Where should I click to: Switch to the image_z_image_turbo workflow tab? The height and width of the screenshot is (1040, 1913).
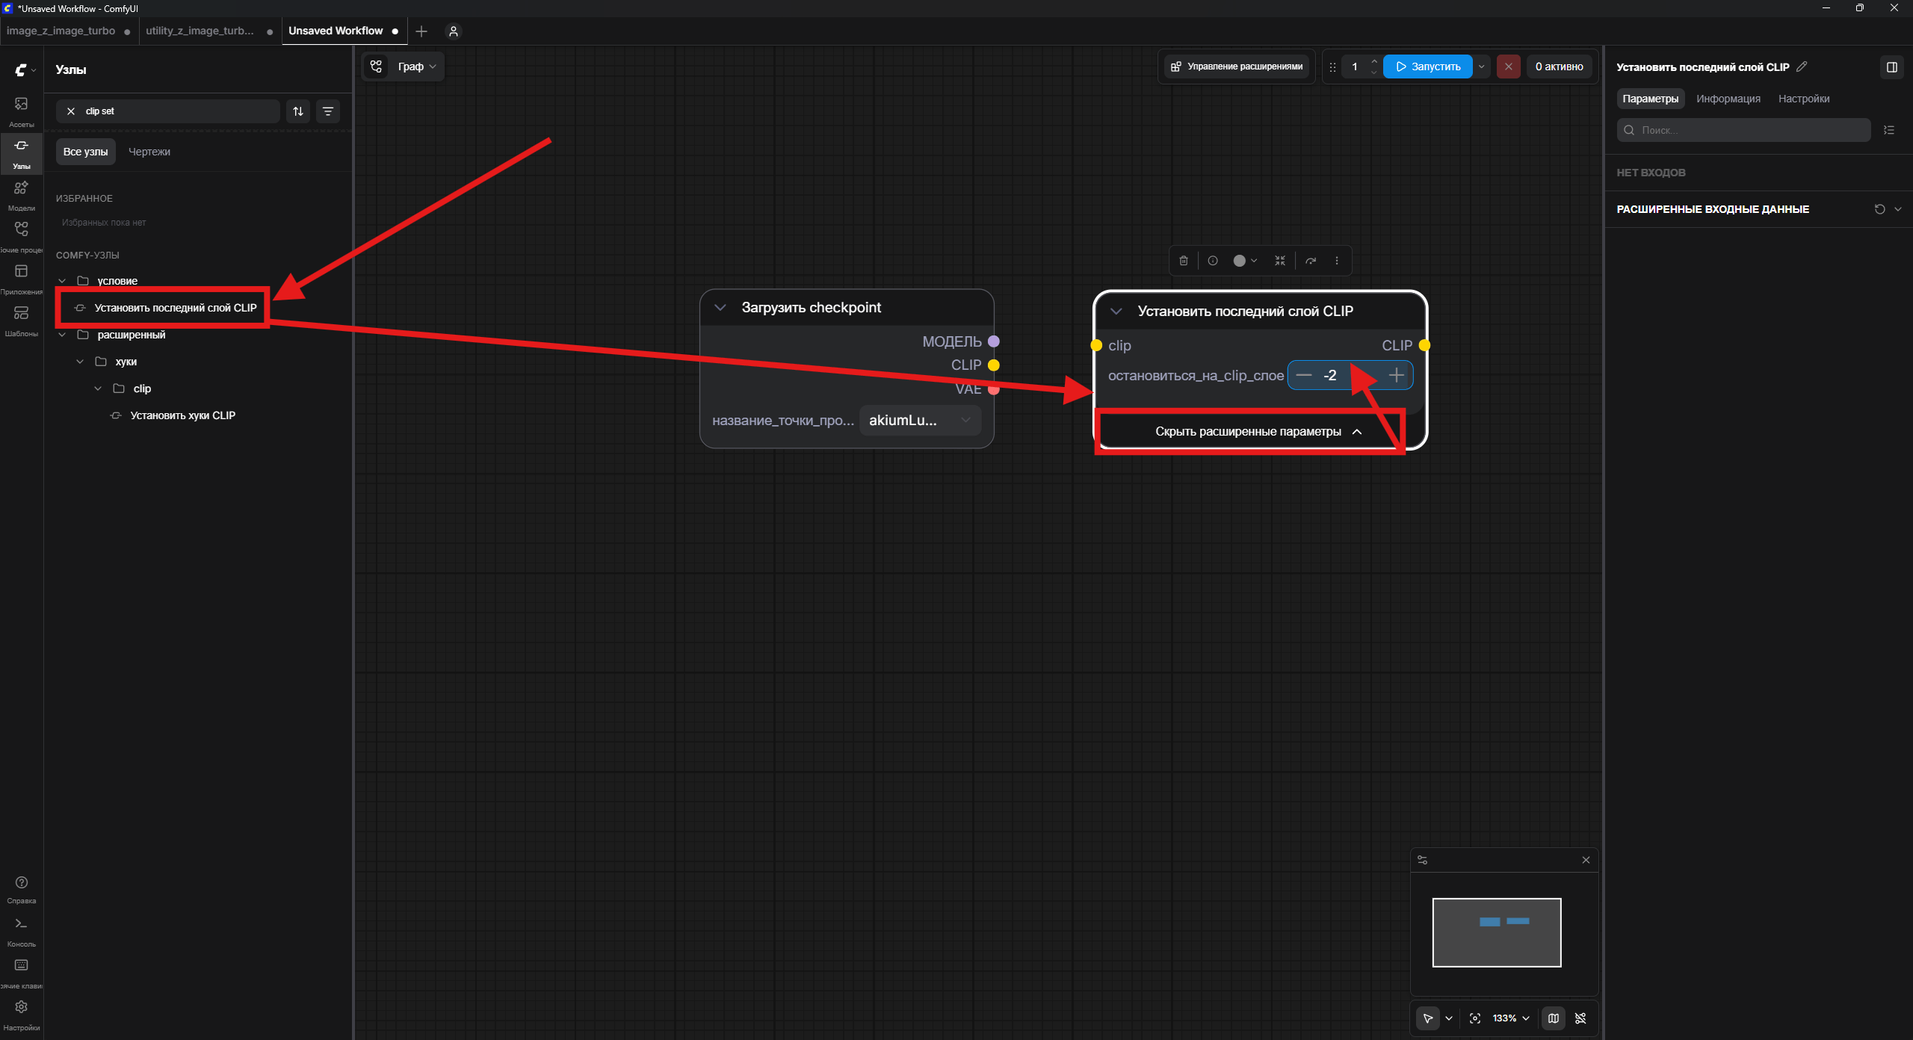click(x=61, y=31)
